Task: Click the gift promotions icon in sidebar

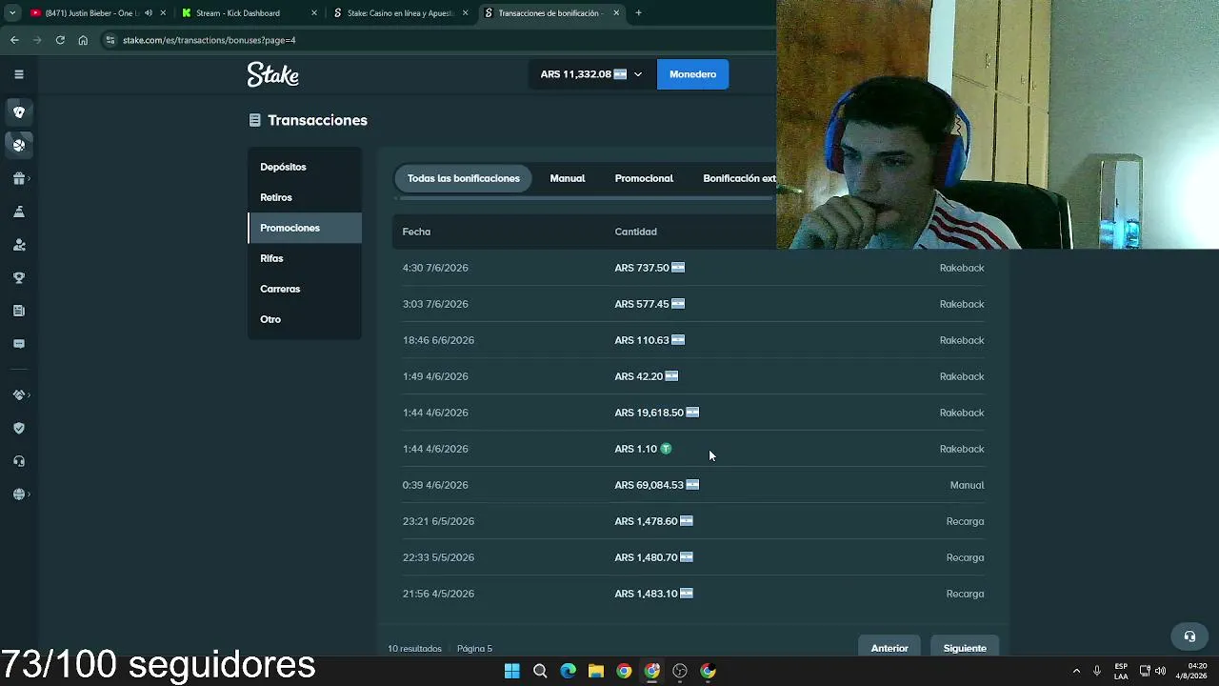Action: (19, 178)
